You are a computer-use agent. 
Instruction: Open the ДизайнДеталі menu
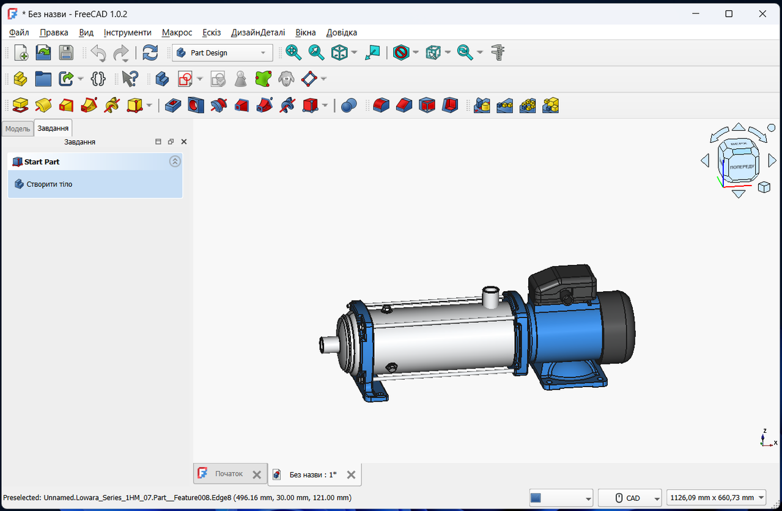tap(258, 32)
